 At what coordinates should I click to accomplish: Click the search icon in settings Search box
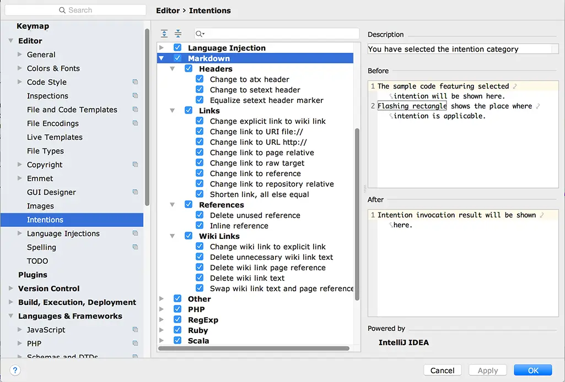pyautogui.click(x=62, y=10)
